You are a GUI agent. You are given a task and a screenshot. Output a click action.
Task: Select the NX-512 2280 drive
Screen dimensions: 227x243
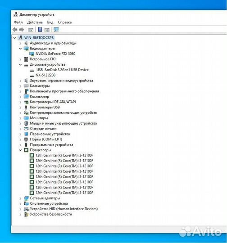(x=45, y=75)
